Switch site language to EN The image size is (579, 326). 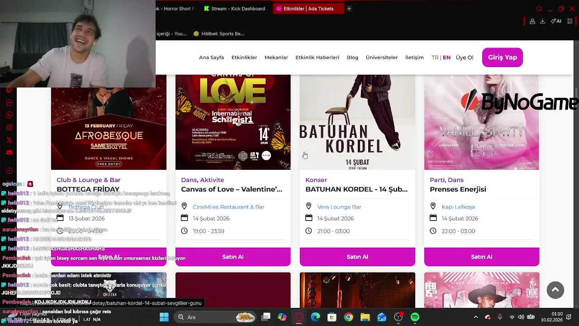pyautogui.click(x=446, y=58)
